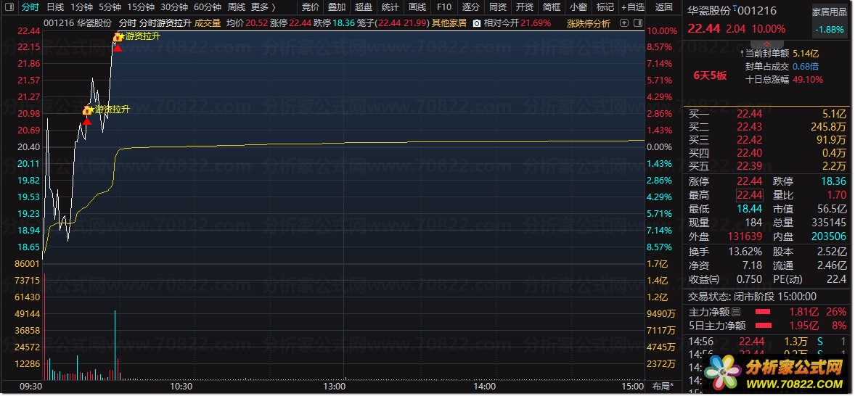
Task: Expand the 更多 period options
Action: click(x=263, y=7)
